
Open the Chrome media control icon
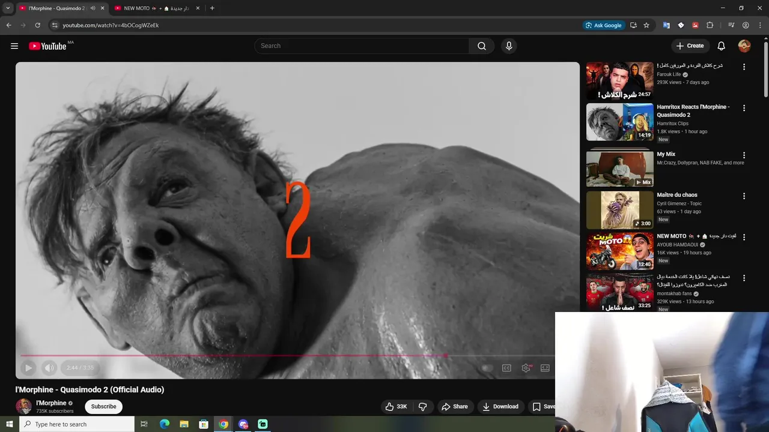point(731,25)
